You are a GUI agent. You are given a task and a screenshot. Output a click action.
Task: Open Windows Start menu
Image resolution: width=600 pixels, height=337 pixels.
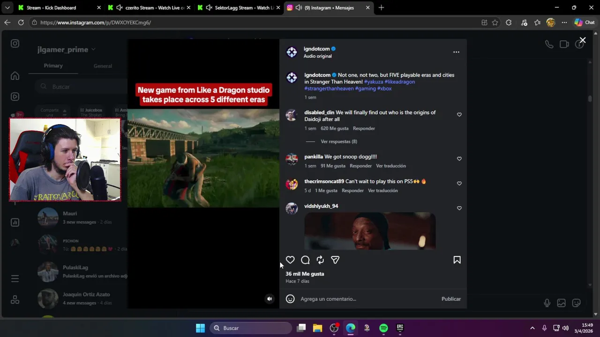[x=200, y=328]
